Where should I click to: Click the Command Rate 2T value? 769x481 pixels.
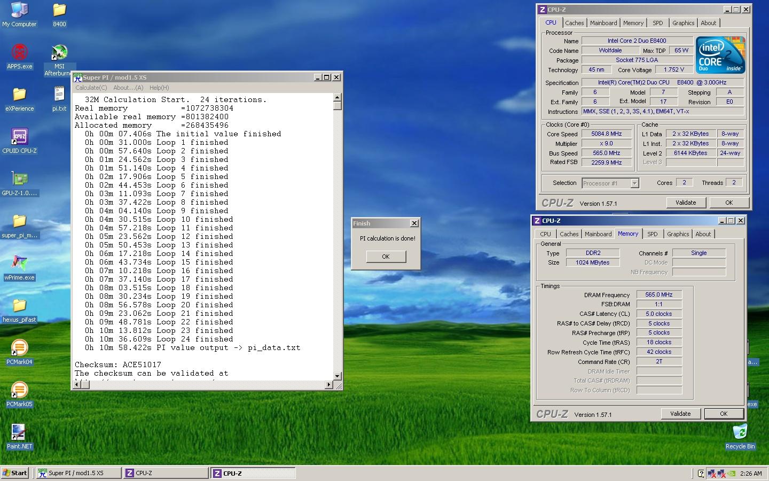click(659, 362)
